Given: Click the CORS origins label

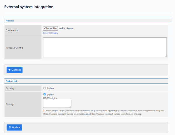Looking at the screenshot, I should (50, 98).
